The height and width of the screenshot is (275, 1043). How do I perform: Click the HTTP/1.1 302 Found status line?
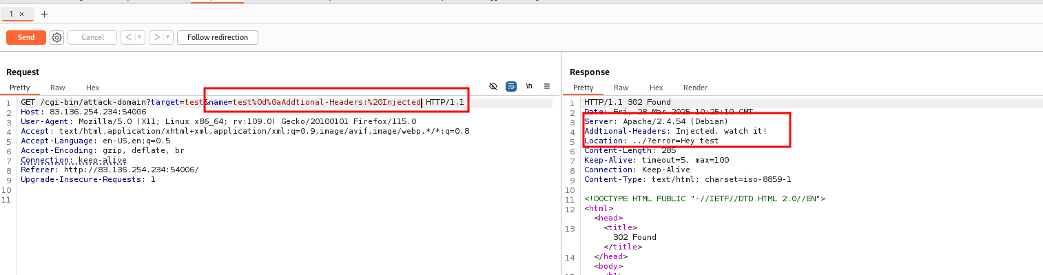click(627, 103)
